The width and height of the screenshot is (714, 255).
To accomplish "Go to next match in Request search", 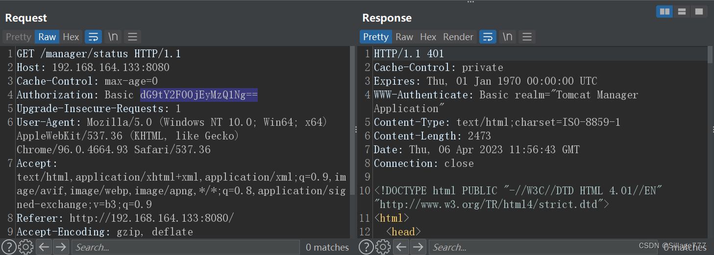I will coord(61,247).
